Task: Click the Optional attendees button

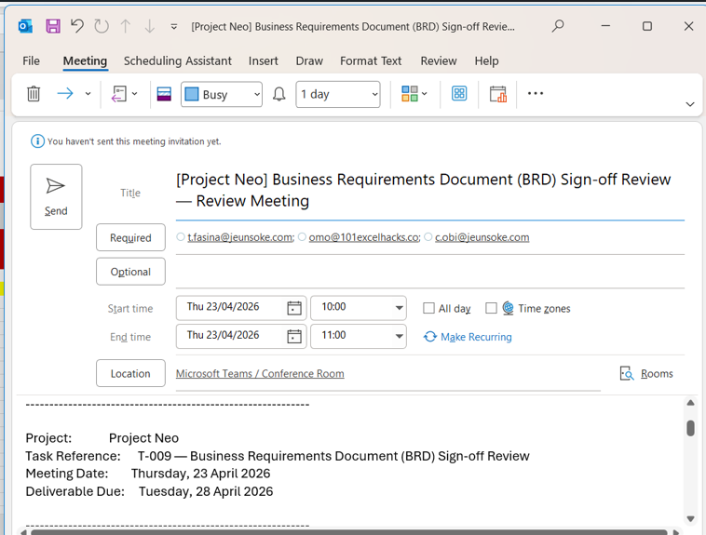Action: pyautogui.click(x=130, y=272)
